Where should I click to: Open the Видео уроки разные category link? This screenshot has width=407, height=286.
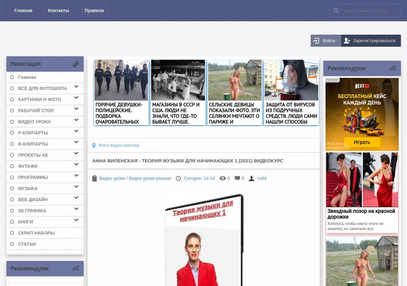(150, 178)
